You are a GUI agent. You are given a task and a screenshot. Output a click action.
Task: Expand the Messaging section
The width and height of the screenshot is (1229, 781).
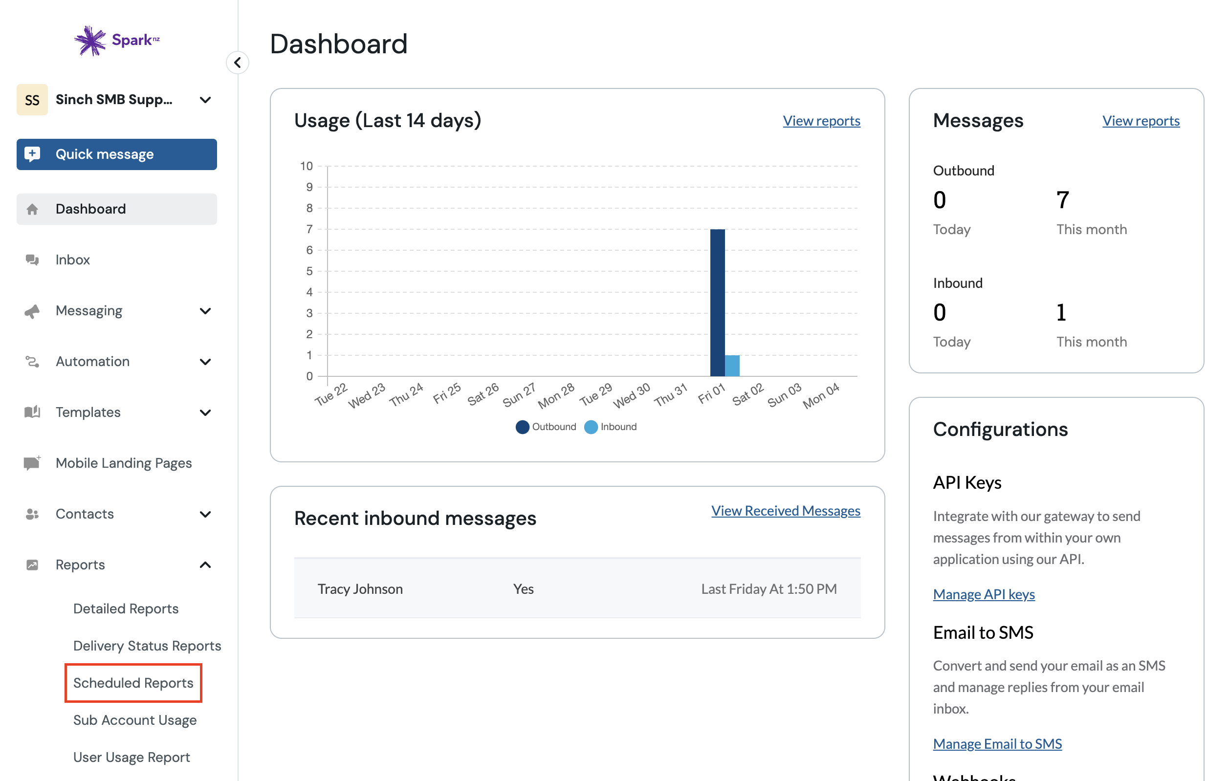click(205, 311)
